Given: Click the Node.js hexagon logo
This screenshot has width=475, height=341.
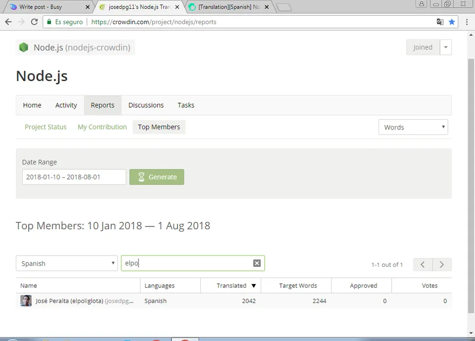Looking at the screenshot, I should (x=24, y=47).
